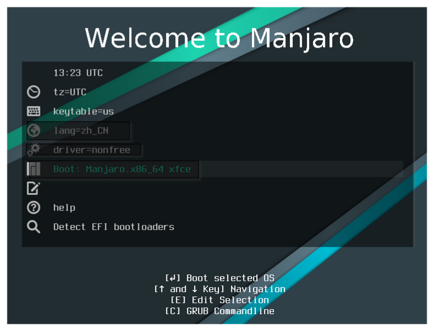Choose Boot: Manjaro.x86_64 xfce entry
The height and width of the screenshot is (327, 430).
[x=121, y=169]
